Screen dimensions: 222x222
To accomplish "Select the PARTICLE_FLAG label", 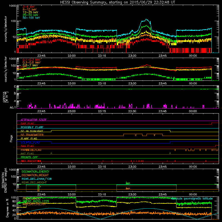I will [31, 150].
